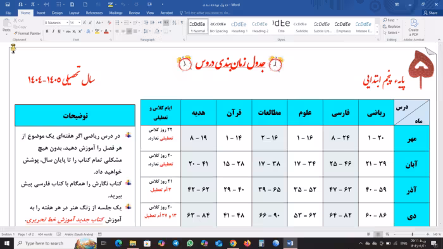Undo the last action
The height and width of the screenshot is (249, 443).
coord(123,4)
